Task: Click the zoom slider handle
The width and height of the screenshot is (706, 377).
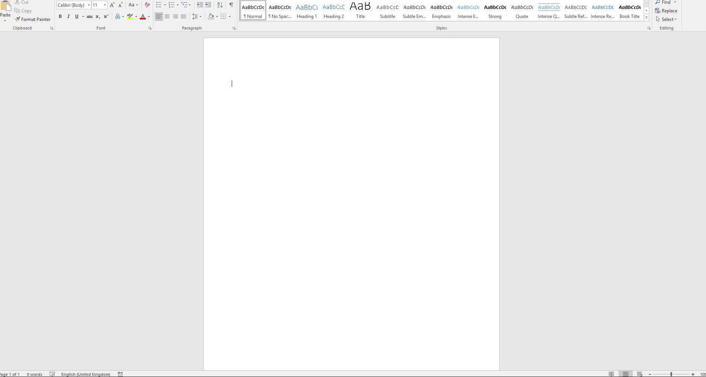Action: point(671,374)
